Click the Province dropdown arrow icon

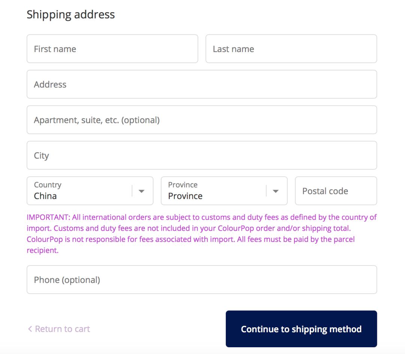point(276,191)
